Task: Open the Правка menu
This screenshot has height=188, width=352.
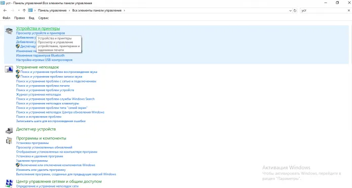Action: 20,18
